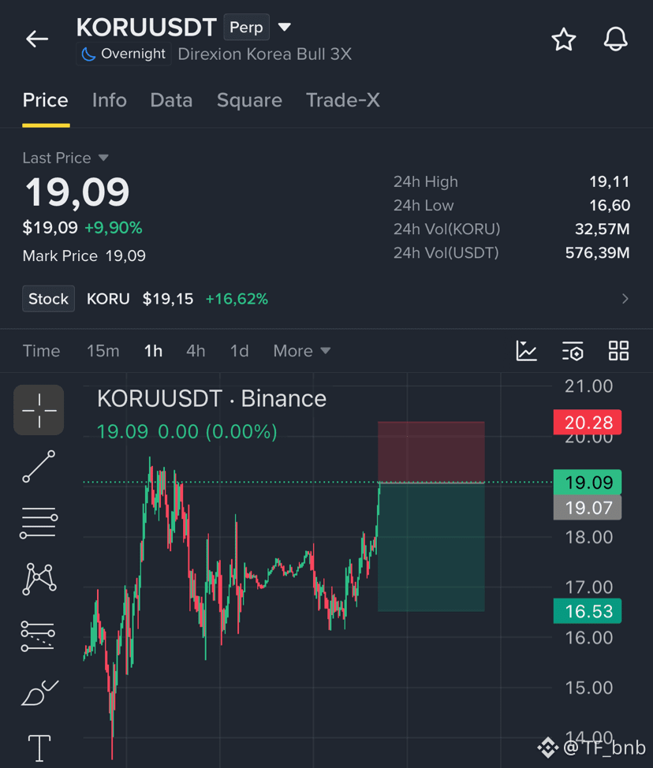Open the grid layout icon
This screenshot has height=768, width=653.
618,351
